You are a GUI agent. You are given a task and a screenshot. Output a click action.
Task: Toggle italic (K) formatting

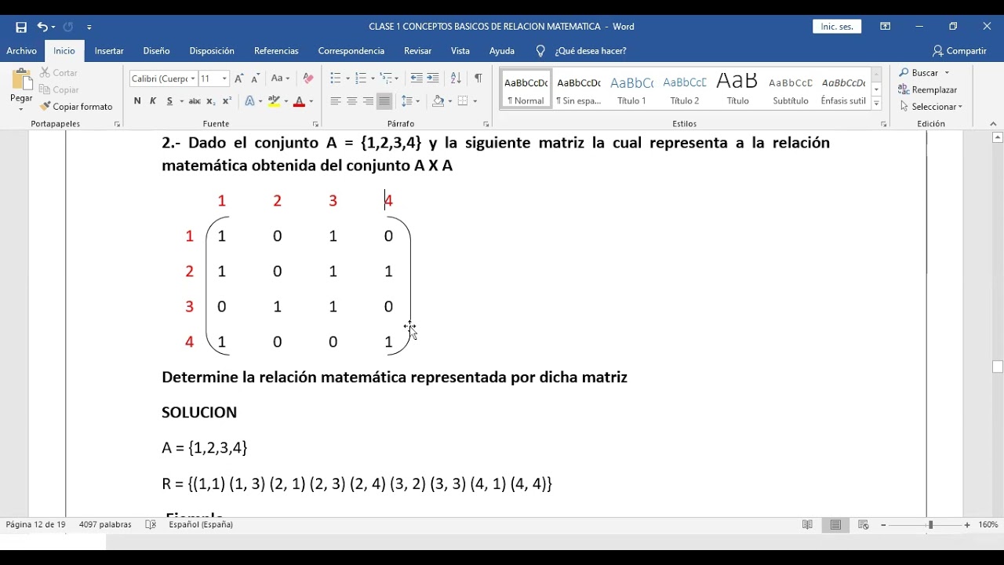[153, 101]
